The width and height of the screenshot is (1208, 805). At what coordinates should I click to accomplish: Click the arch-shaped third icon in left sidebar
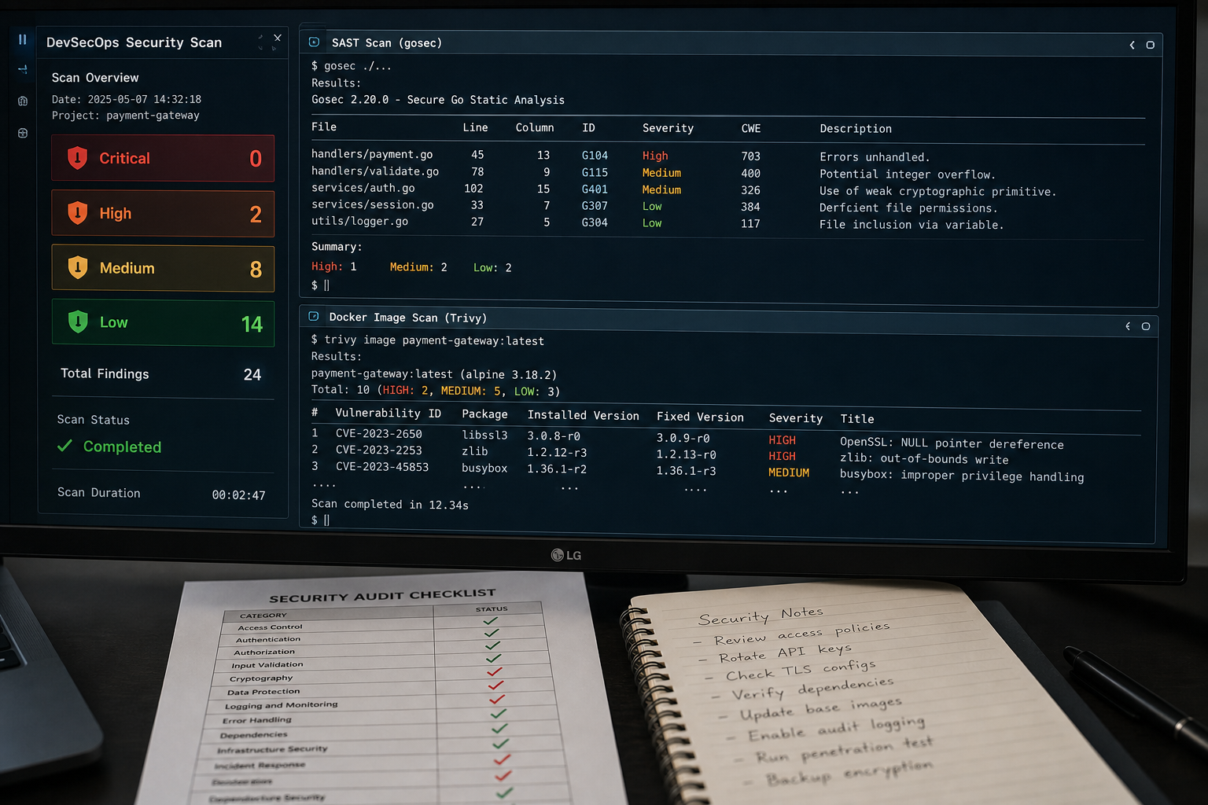coord(22,101)
